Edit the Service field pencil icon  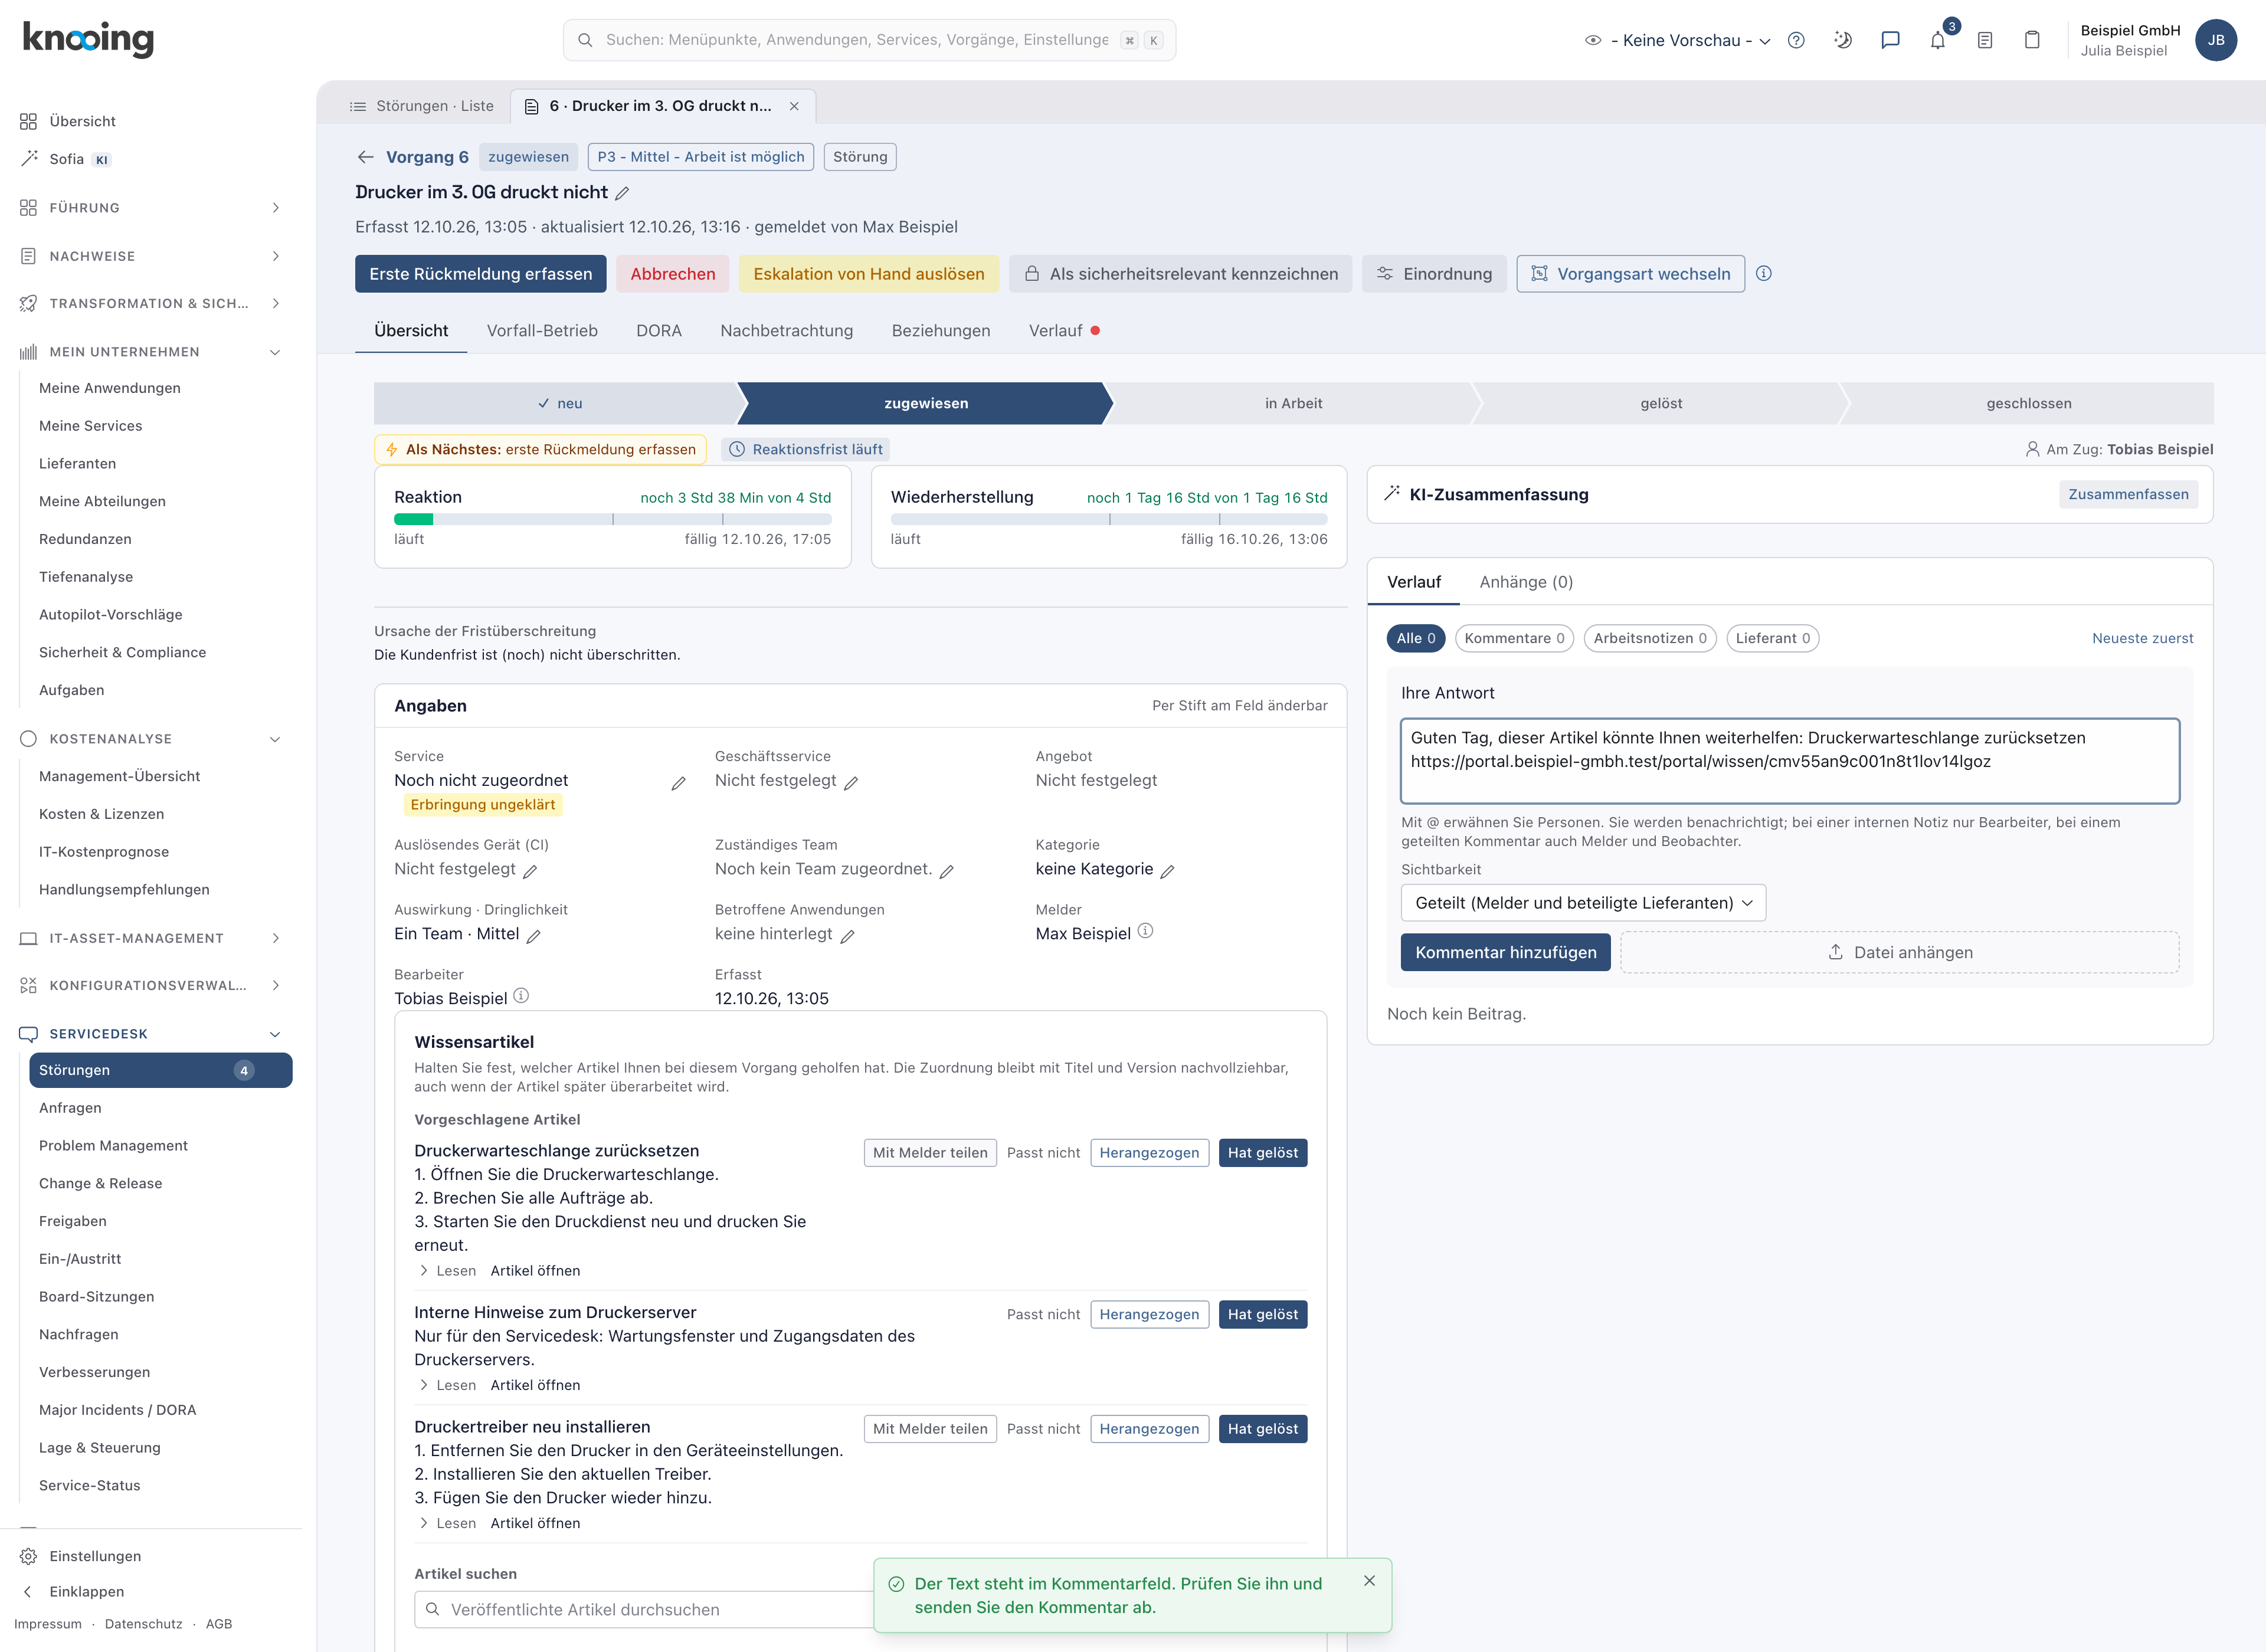click(678, 783)
